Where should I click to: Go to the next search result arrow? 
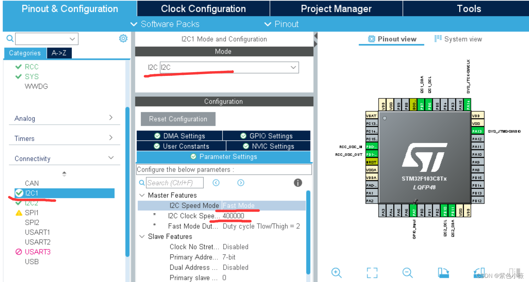tap(241, 183)
